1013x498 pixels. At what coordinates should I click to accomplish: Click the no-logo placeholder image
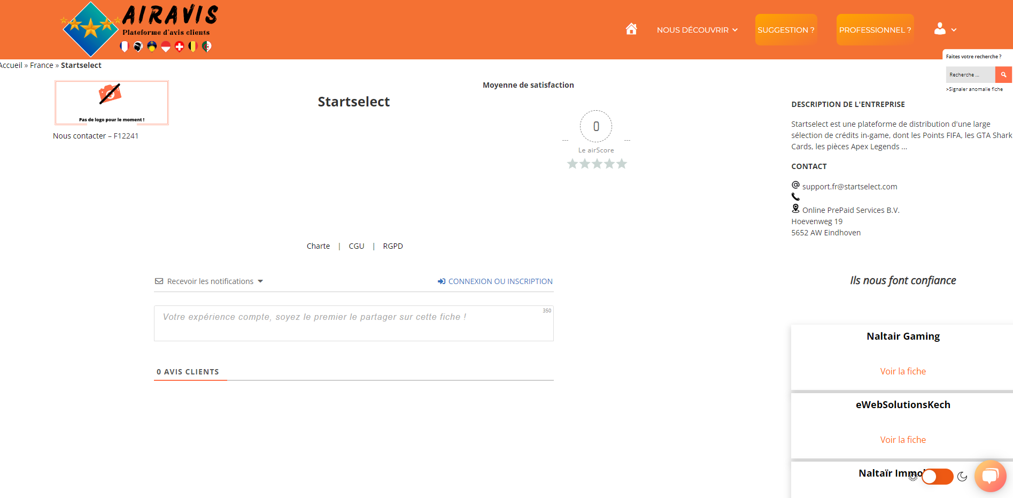point(112,103)
